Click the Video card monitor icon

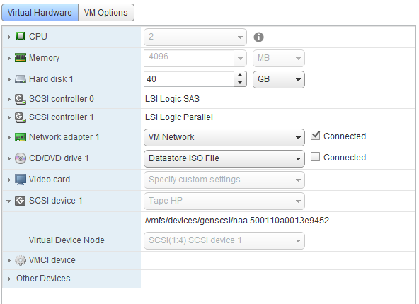pos(21,180)
